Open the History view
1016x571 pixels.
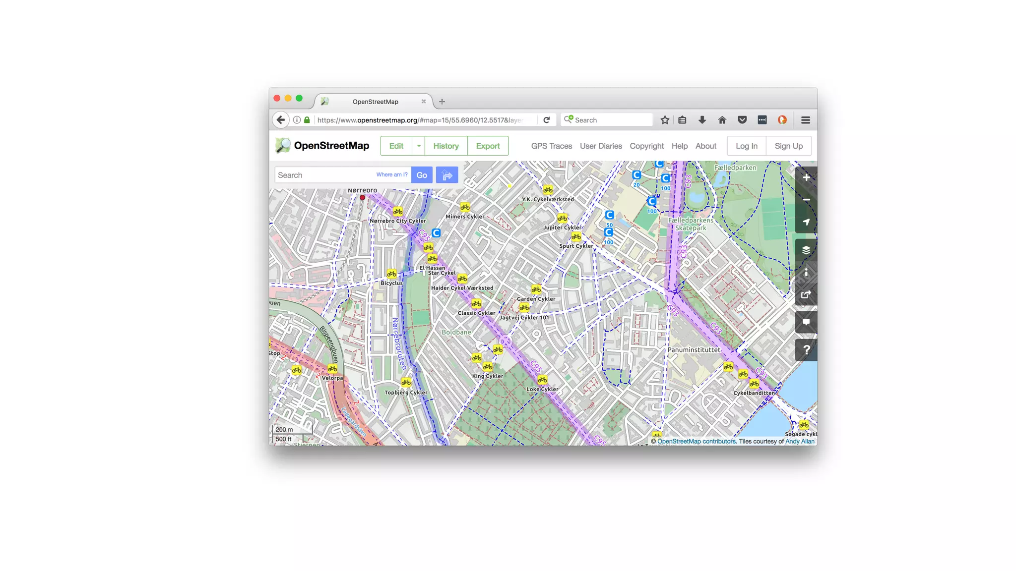click(446, 146)
